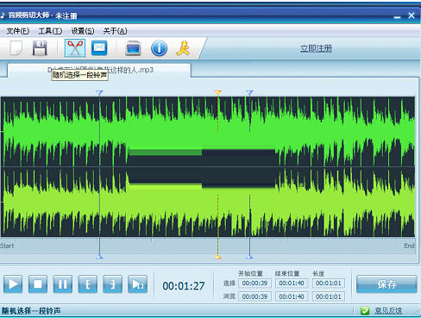Click the bottom blue start marker triangle
Screen dimensions: 421x318
pos(99,257)
